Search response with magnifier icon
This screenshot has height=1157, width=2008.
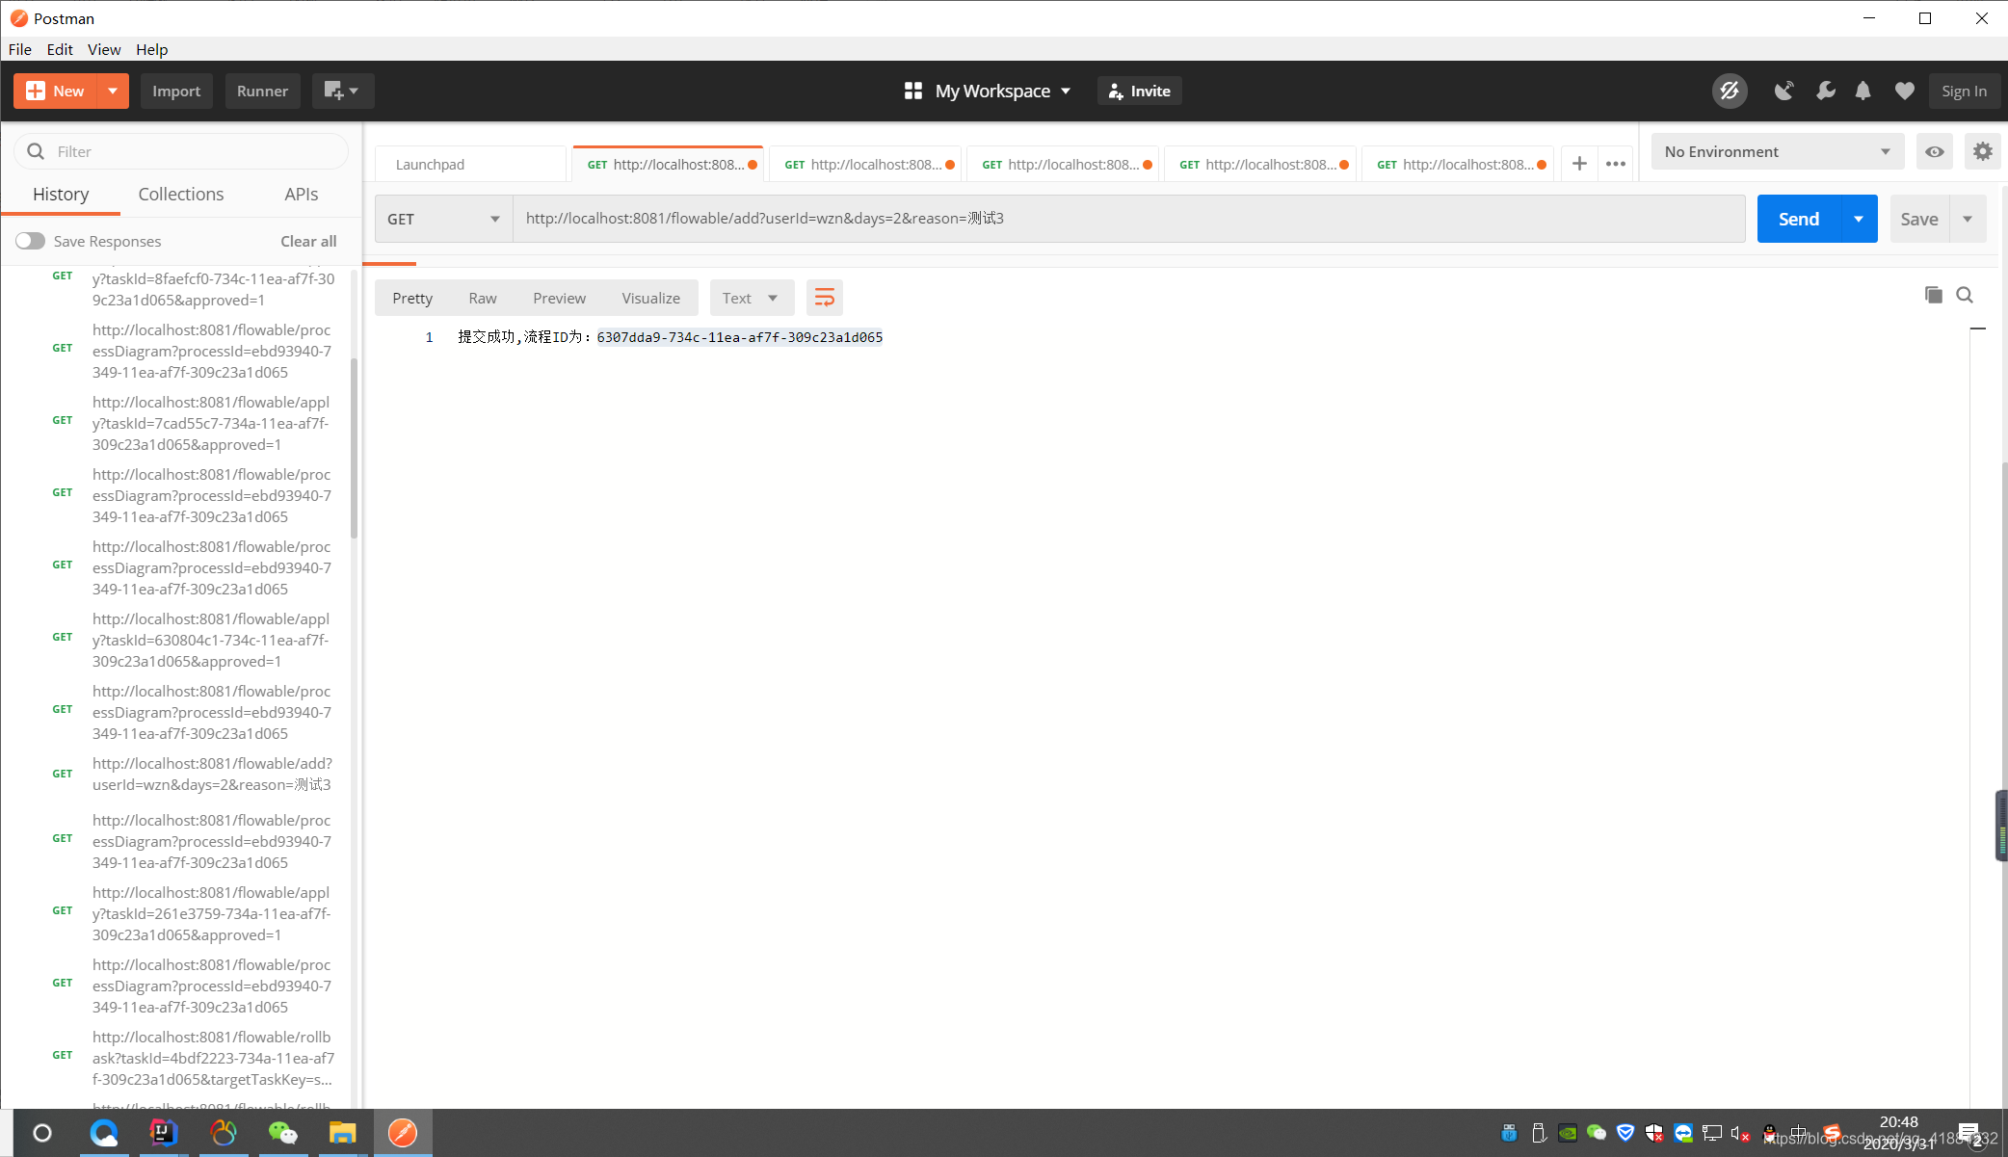pyautogui.click(x=1965, y=295)
